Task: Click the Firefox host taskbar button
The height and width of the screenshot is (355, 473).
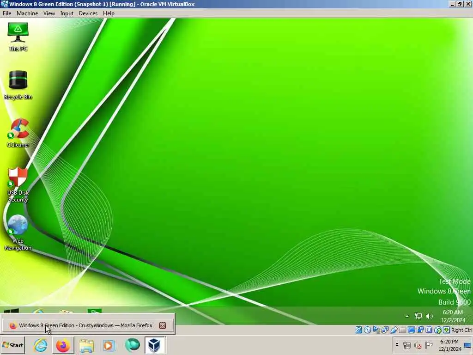Action: point(63,345)
